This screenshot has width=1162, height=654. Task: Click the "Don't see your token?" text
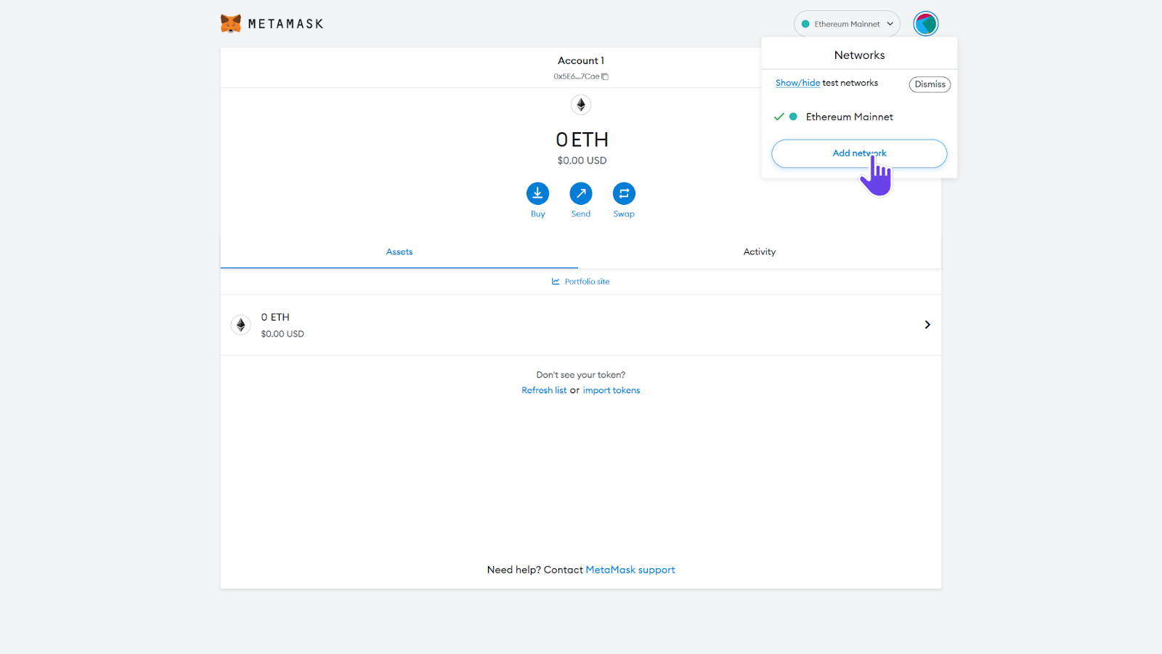581,375
